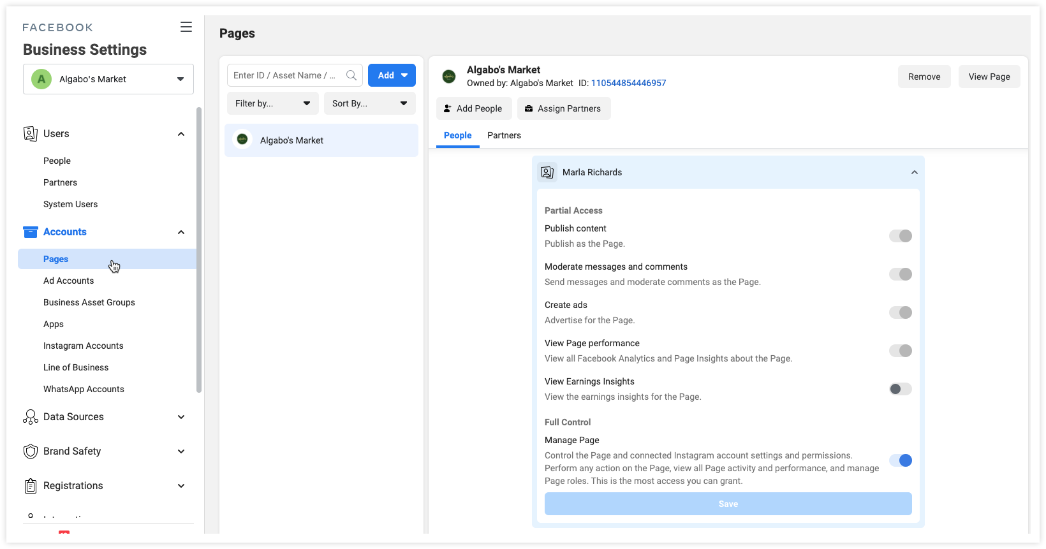The height and width of the screenshot is (549, 1046).
Task: Expand the Registrations section
Action: click(x=181, y=486)
